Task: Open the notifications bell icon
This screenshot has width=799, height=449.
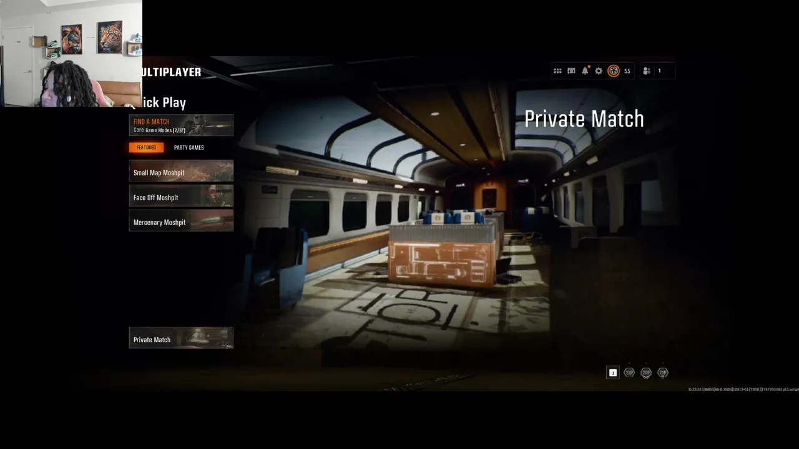Action: 585,71
